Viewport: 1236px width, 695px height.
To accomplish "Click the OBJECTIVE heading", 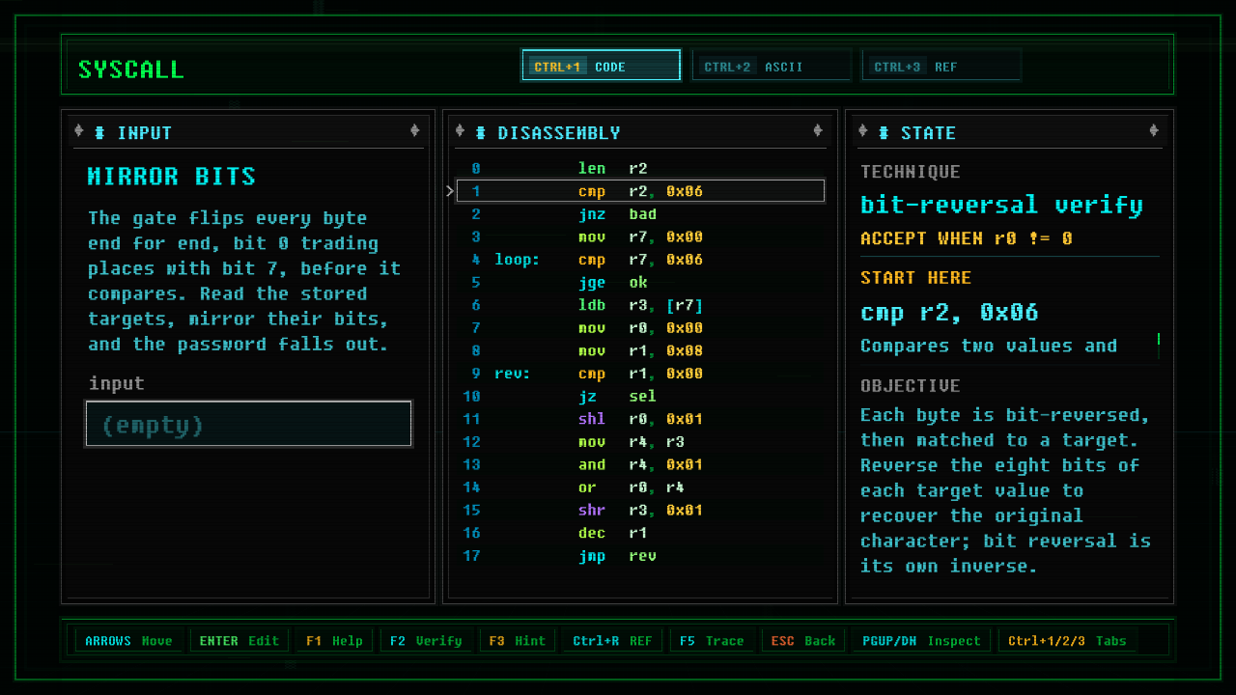I will click(911, 386).
